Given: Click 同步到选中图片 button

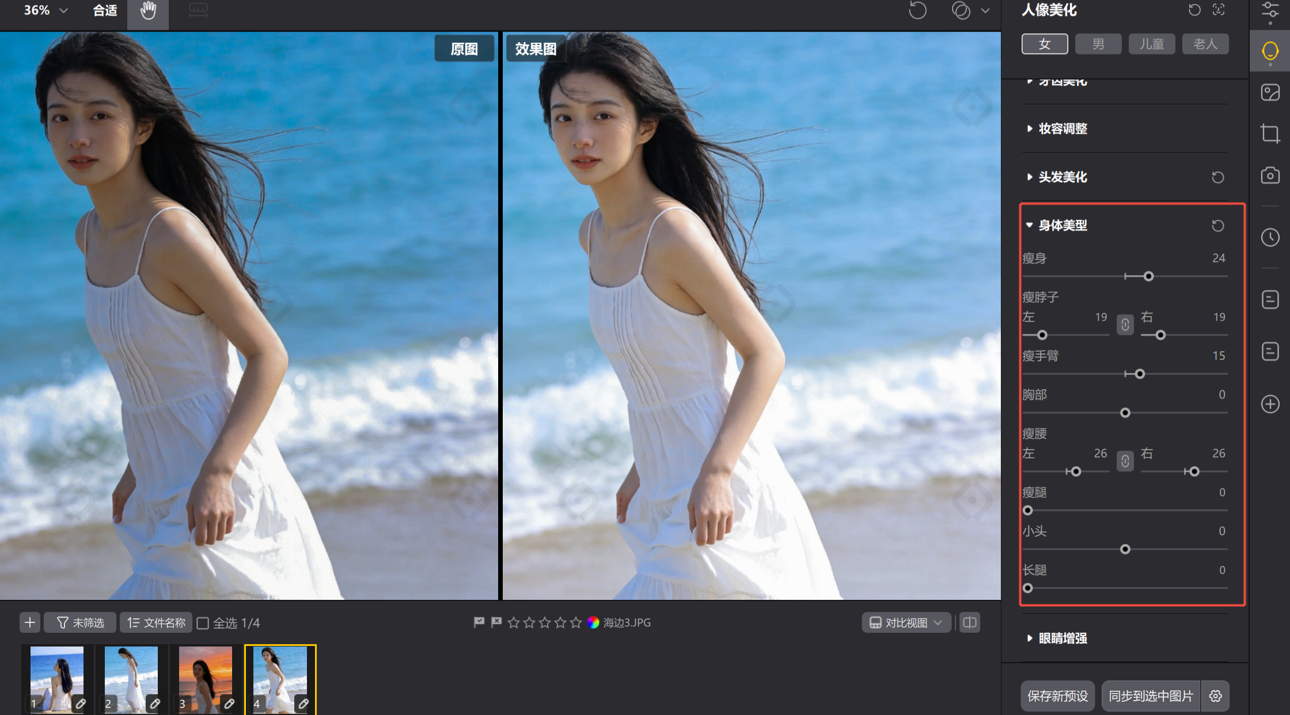Looking at the screenshot, I should [x=1151, y=696].
